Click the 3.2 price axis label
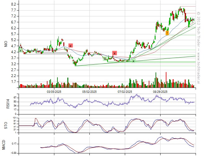The height and width of the screenshot is (159, 204). (13, 64)
